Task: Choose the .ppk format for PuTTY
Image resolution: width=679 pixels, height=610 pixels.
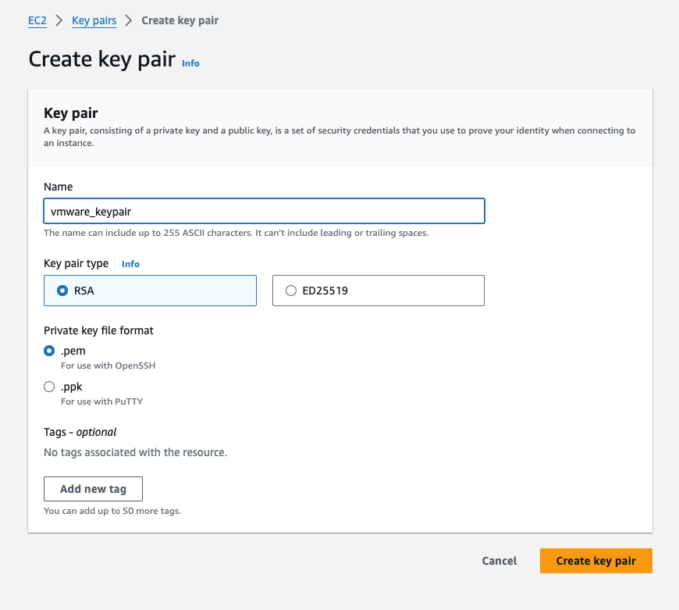Action: click(49, 386)
